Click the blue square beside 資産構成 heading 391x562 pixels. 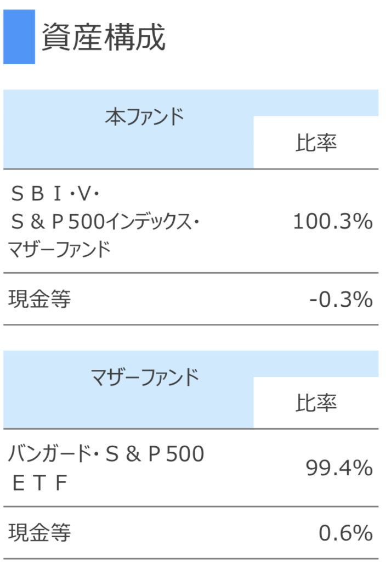click(19, 37)
